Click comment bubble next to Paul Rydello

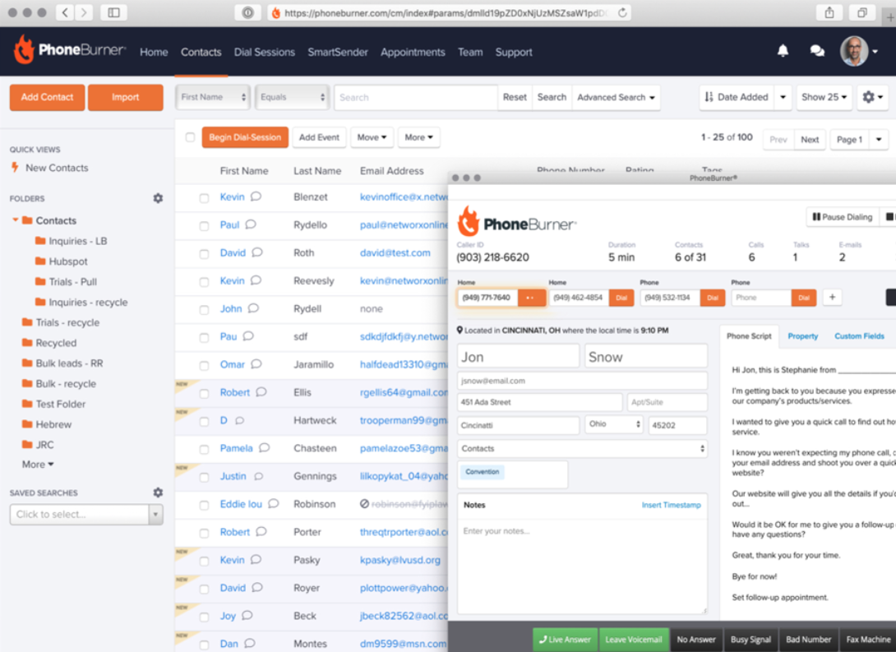click(x=251, y=224)
